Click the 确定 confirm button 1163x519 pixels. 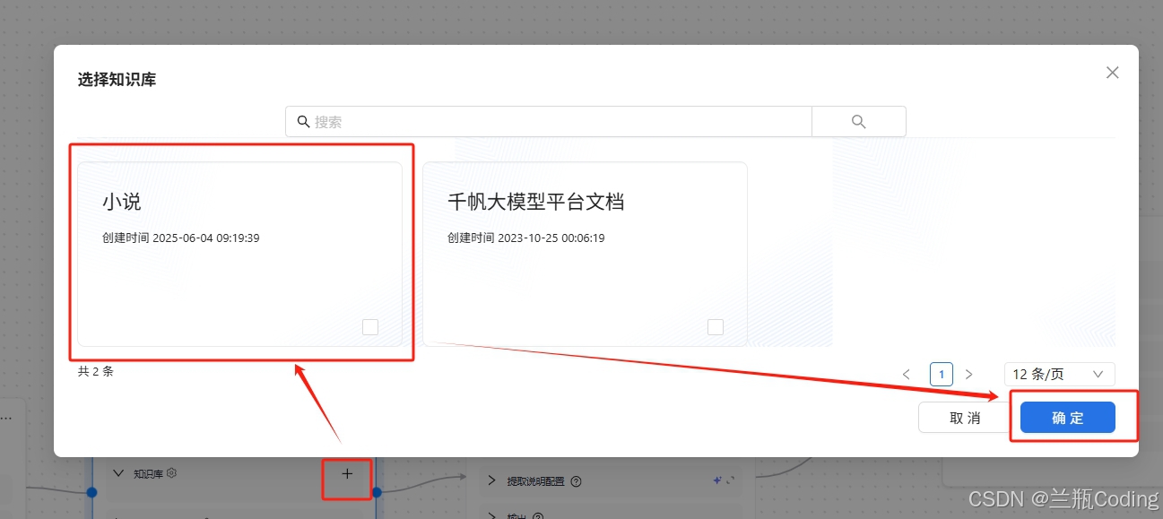(1067, 417)
